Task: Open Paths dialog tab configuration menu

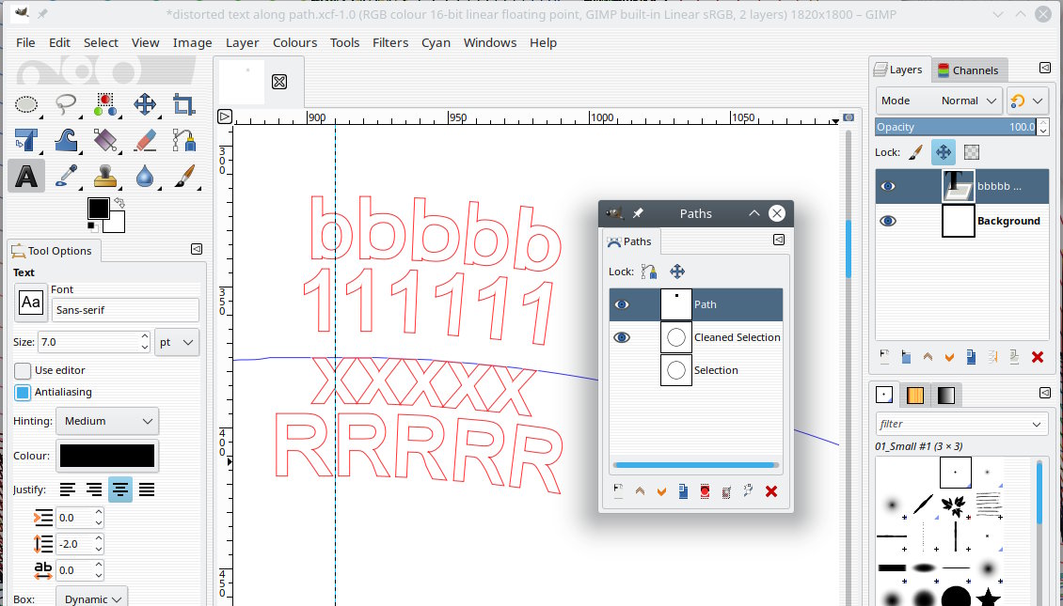Action: [779, 240]
